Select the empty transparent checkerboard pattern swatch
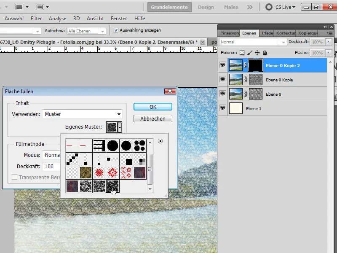 [x=72, y=172]
